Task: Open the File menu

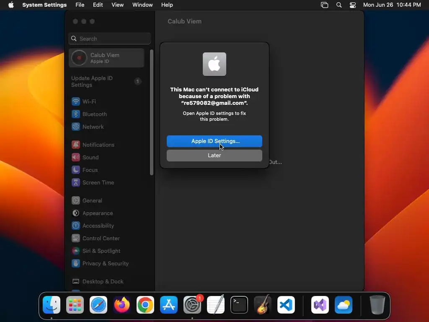Action: pos(80,5)
